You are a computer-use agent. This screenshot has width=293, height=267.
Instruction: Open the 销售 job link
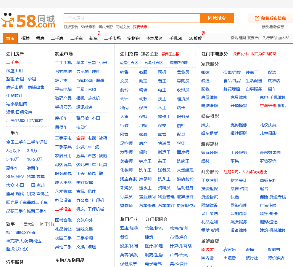point(124,72)
